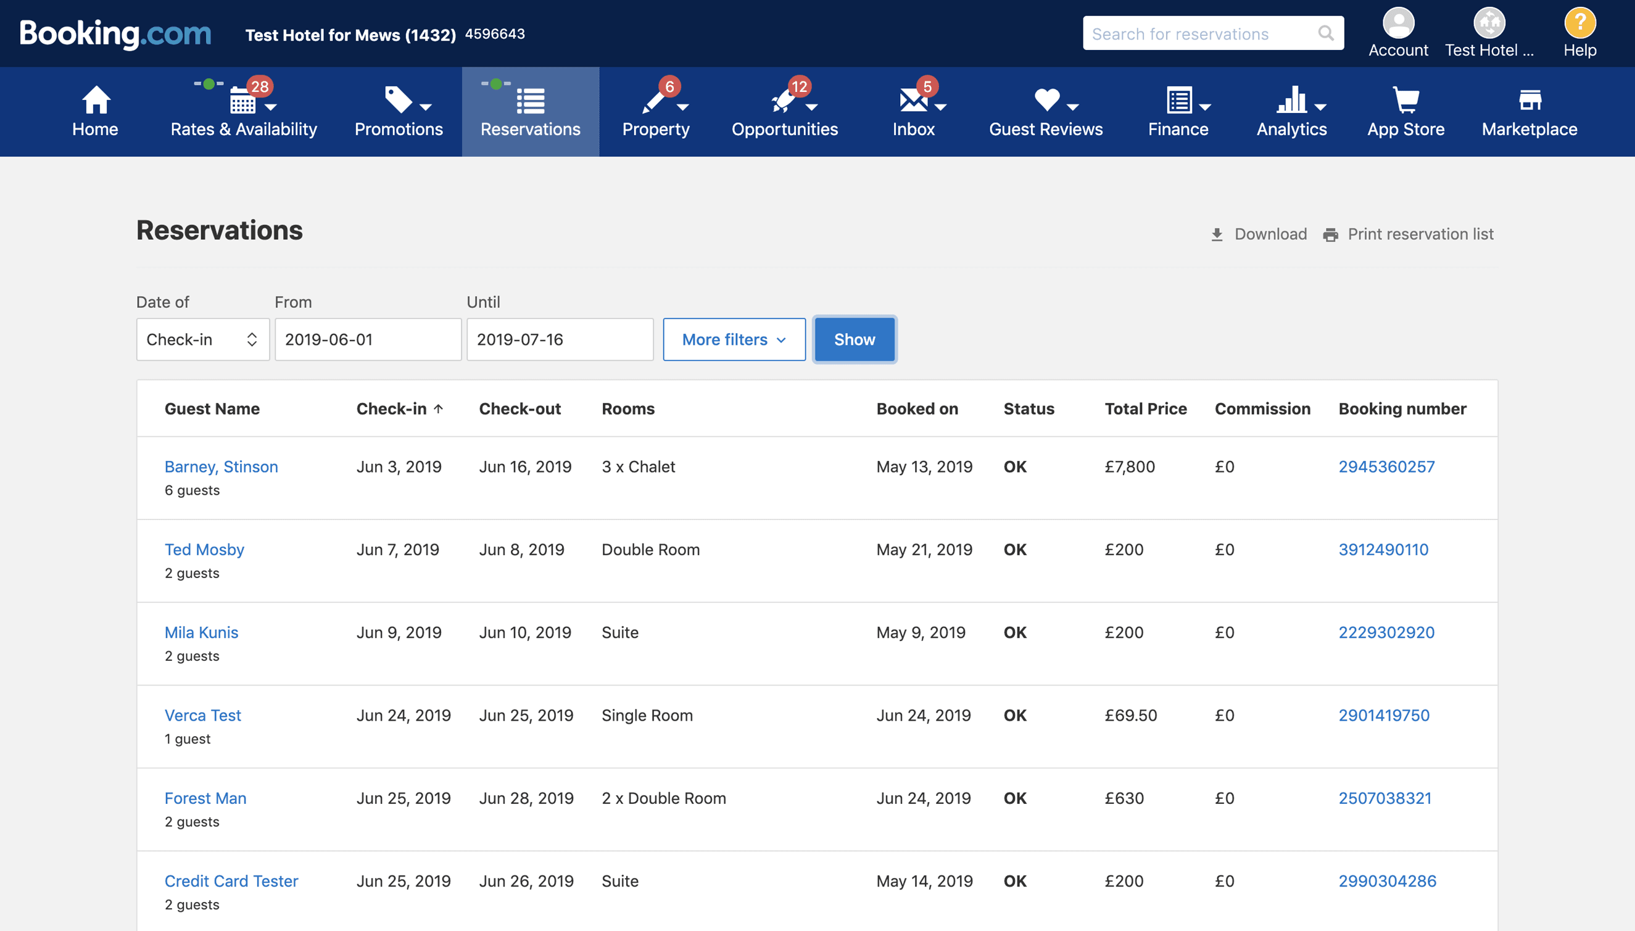
Task: Open the Promotions menu
Action: click(x=397, y=112)
